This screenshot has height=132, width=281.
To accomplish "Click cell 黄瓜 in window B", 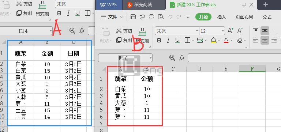I will coord(121,96).
